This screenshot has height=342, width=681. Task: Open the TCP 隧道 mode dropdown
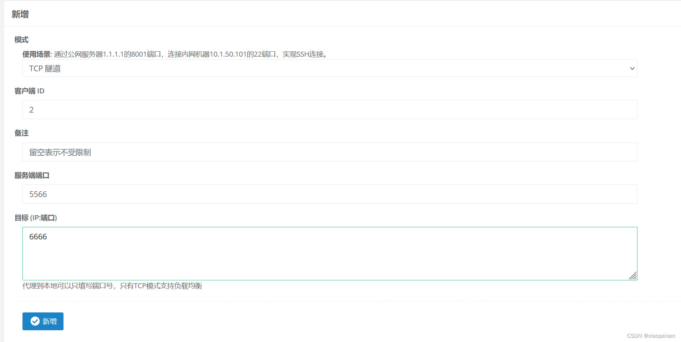(x=330, y=68)
